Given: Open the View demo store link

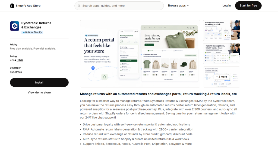Looking at the screenshot, I should coord(39,92).
